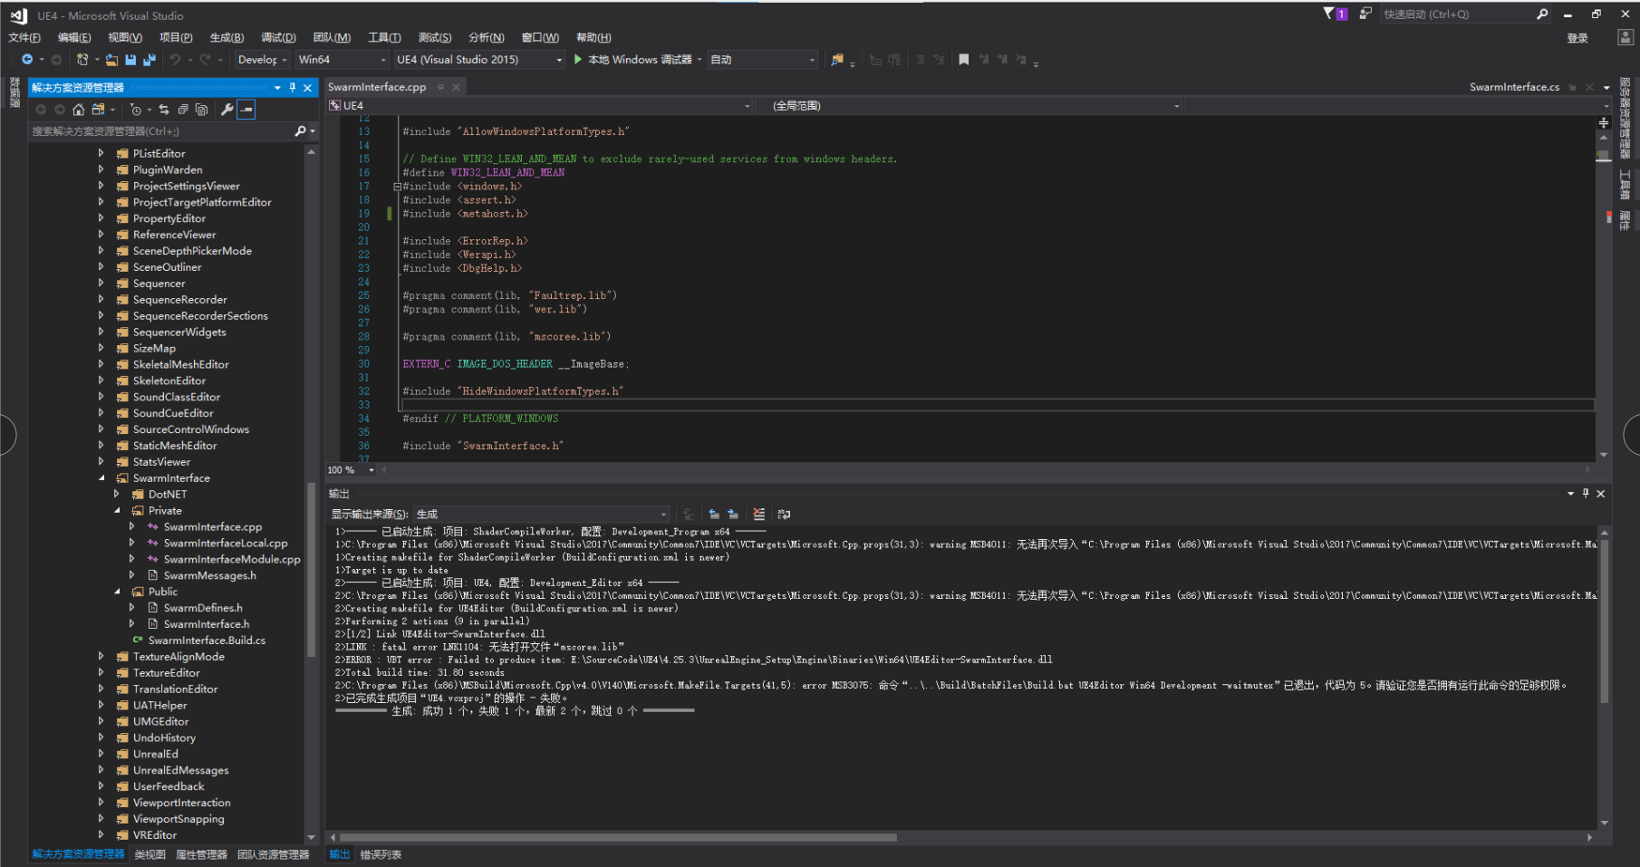Toggle auto-hide pin on output panel

[x=1586, y=494]
